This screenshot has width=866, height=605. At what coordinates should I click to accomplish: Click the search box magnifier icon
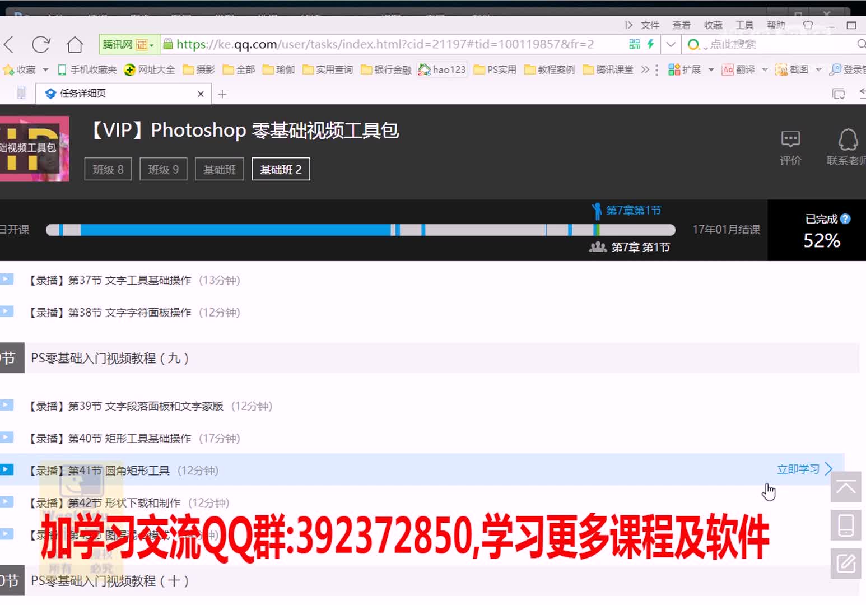861,44
